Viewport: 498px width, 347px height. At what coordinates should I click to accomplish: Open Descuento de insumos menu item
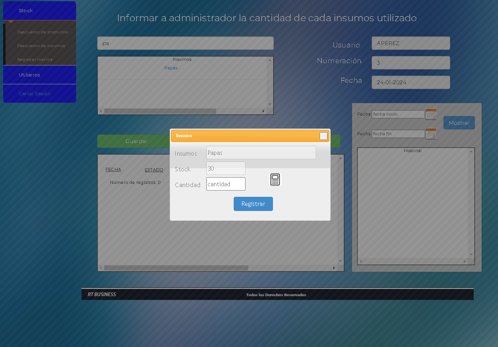tap(41, 45)
